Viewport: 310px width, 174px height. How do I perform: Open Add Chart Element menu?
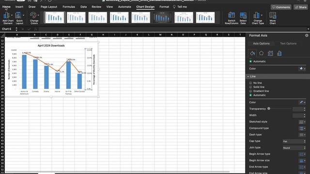coord(8,18)
